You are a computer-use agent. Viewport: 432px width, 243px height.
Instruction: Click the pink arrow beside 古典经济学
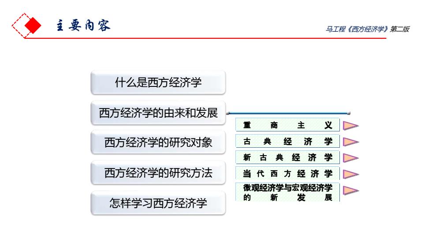coord(350,142)
